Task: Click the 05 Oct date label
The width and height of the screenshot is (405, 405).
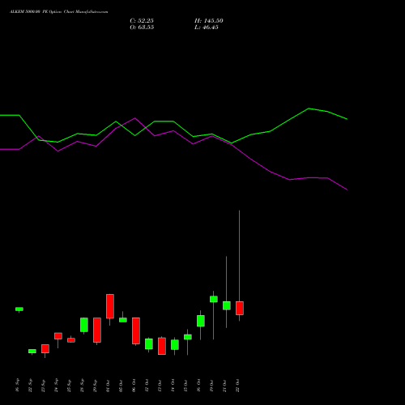Action: [x=122, y=386]
